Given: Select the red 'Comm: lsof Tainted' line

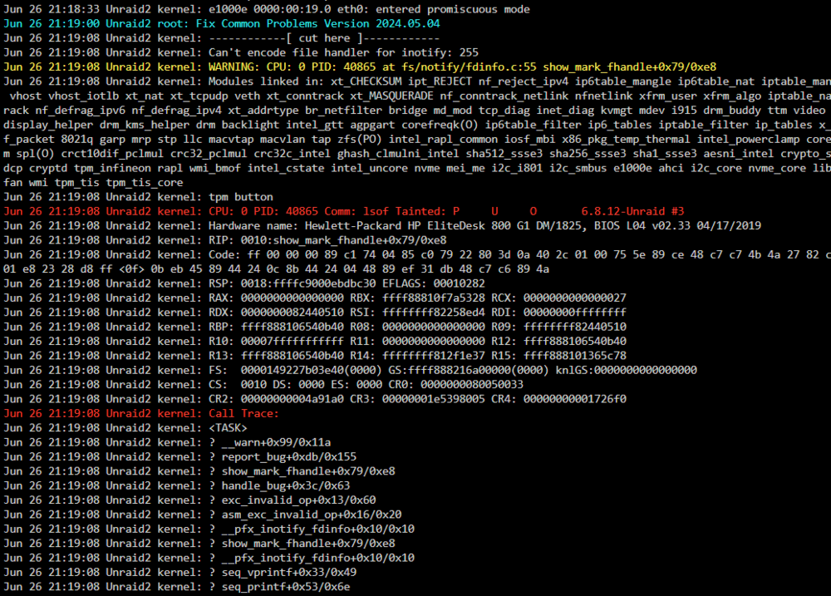Looking at the screenshot, I should click(x=343, y=211).
